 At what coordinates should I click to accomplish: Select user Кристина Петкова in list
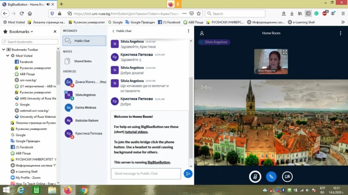tap(85, 133)
